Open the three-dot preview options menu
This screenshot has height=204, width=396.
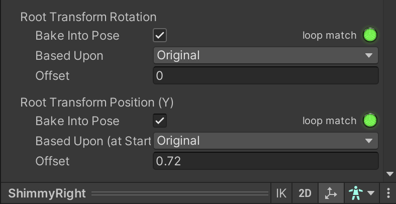[x=388, y=193]
